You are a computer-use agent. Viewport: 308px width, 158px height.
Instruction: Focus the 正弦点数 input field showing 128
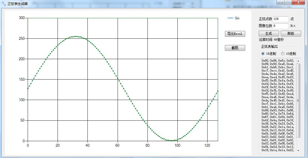point(280,19)
